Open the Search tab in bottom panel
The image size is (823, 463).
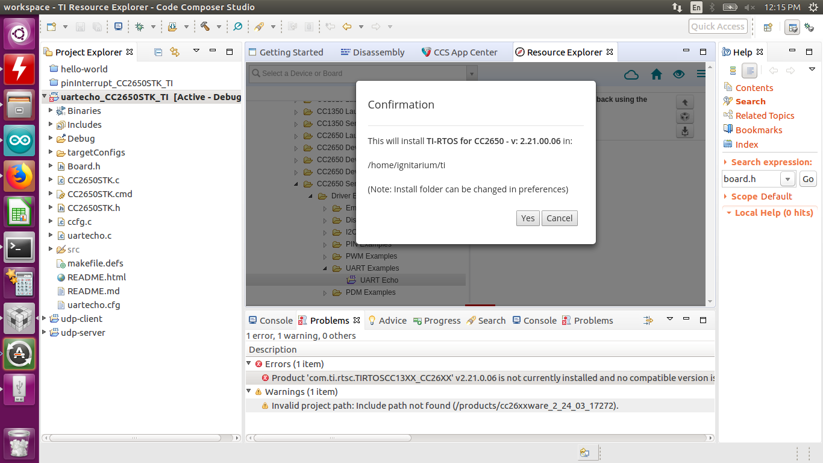pos(486,321)
